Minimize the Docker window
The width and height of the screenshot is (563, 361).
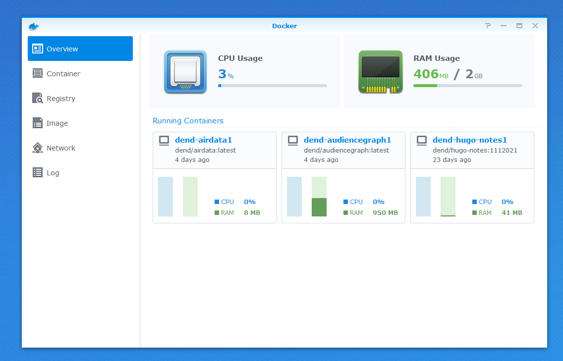pos(504,26)
